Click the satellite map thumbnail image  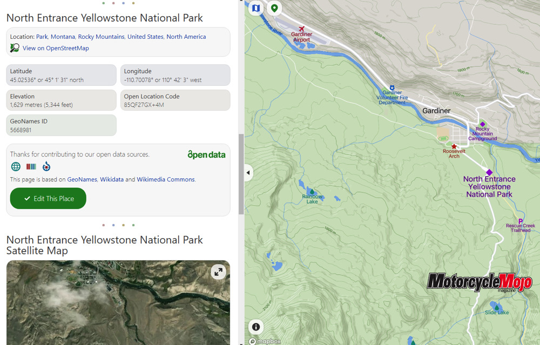[108, 305]
